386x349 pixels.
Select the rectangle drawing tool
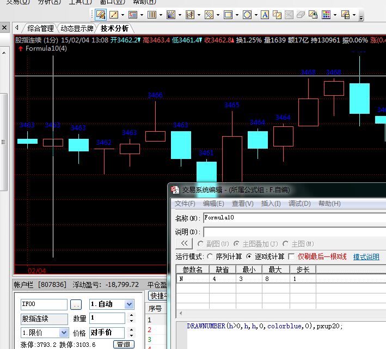coord(228,15)
